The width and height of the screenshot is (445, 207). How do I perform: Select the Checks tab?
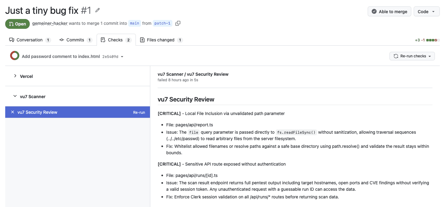pyautogui.click(x=116, y=40)
